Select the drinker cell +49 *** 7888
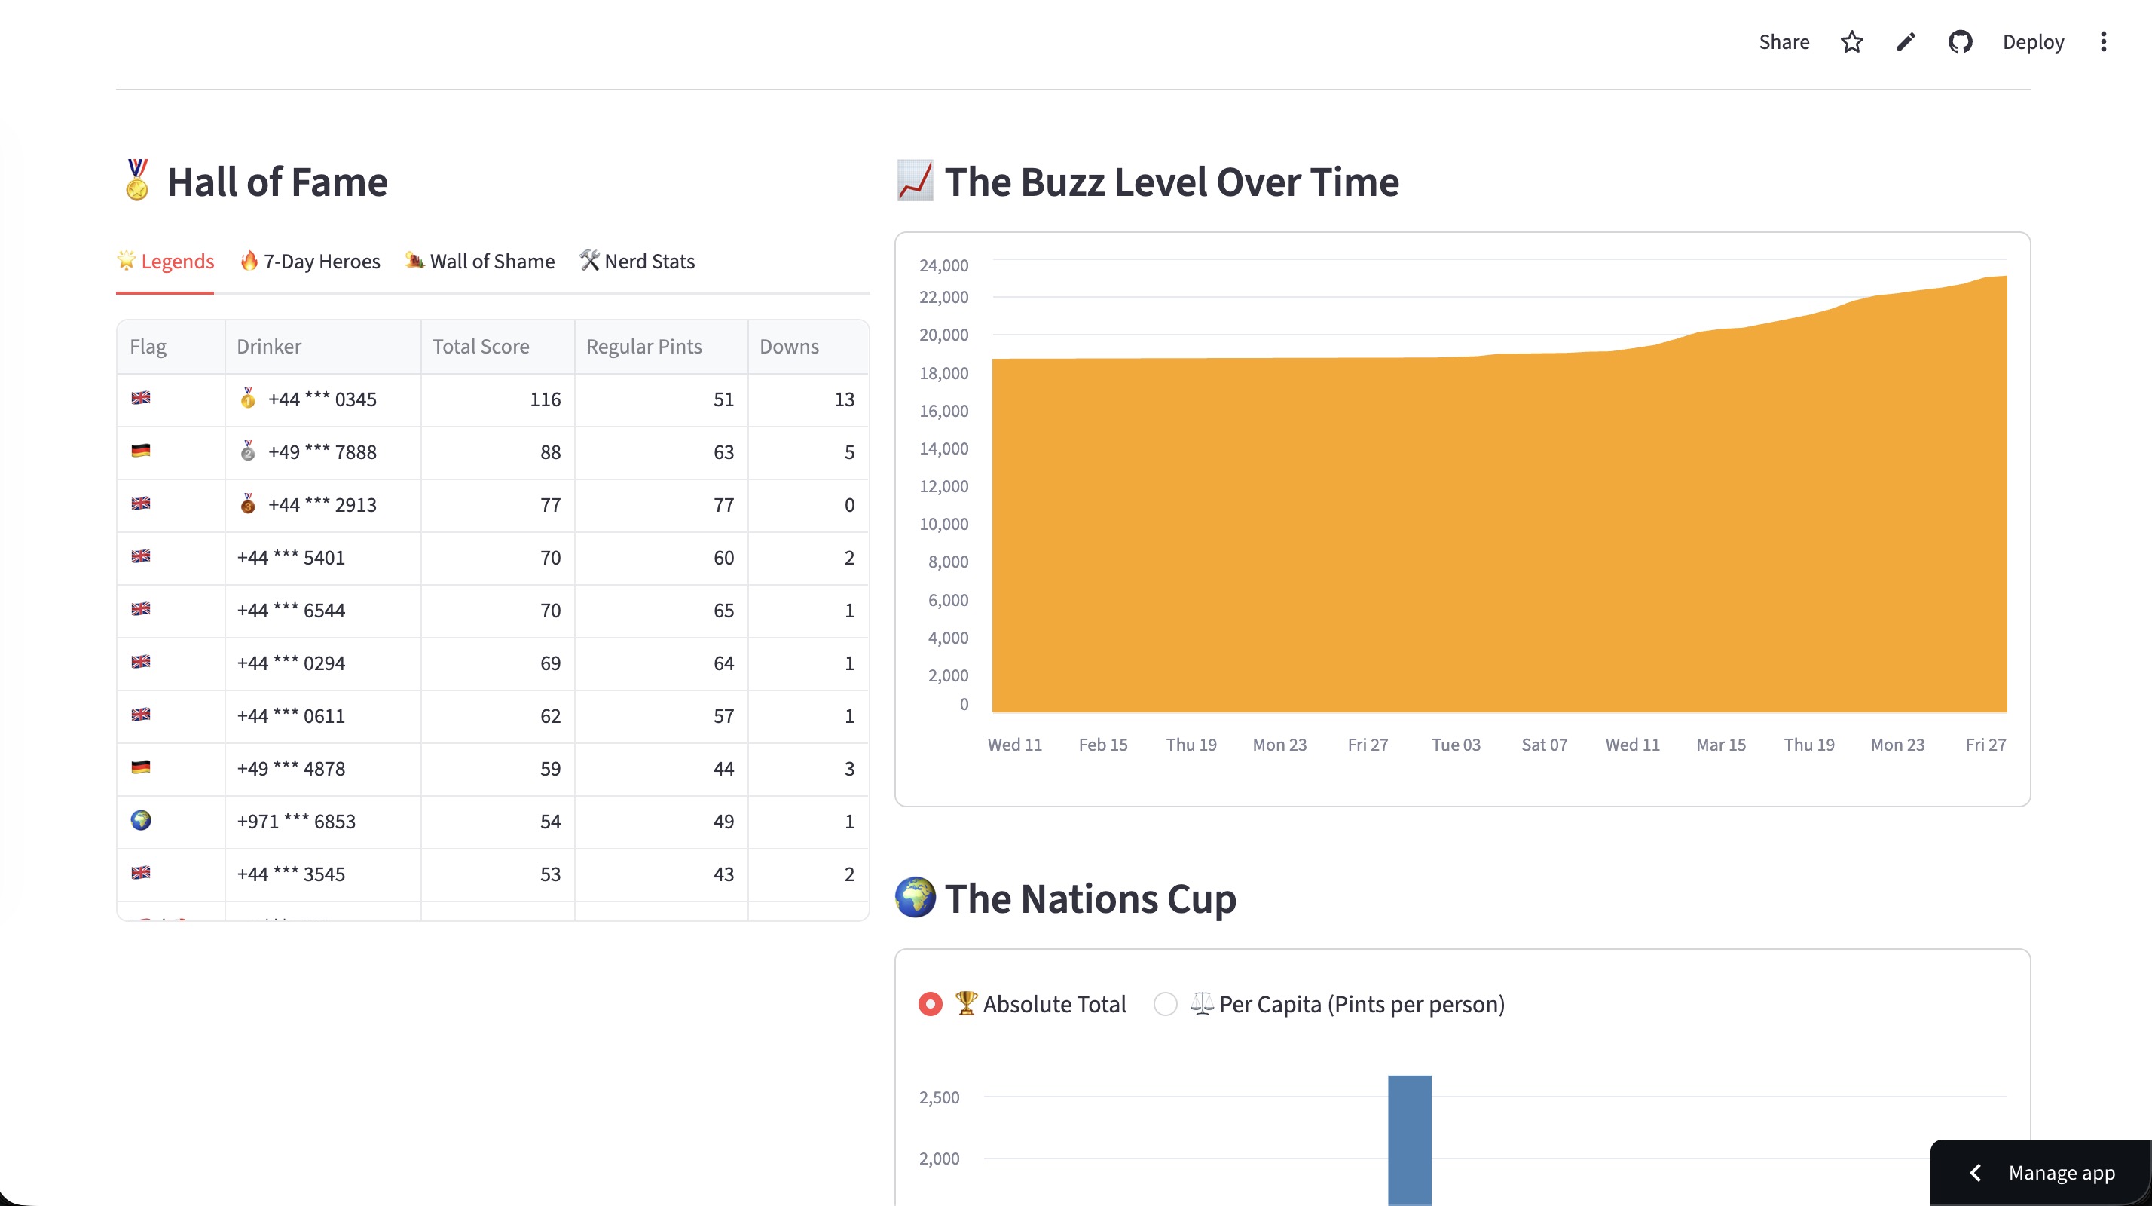This screenshot has width=2152, height=1206. point(323,452)
